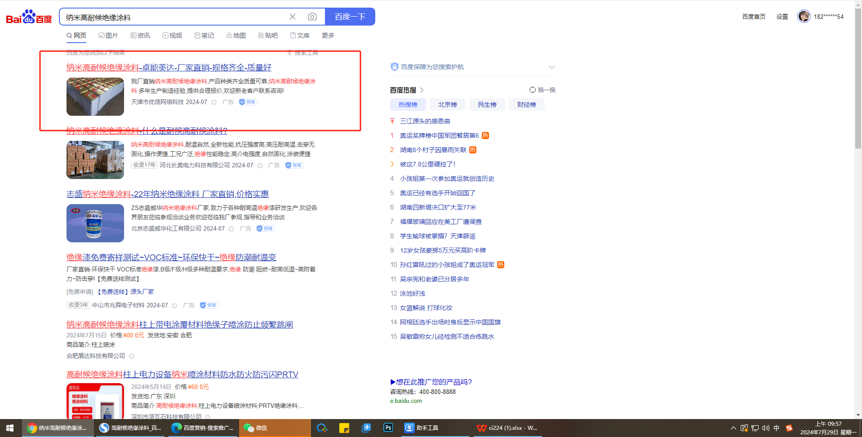Click the Windows Start button
The height and width of the screenshot is (437, 862).
click(10, 428)
